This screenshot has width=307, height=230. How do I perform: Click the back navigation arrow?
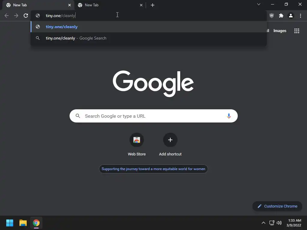tap(7, 16)
